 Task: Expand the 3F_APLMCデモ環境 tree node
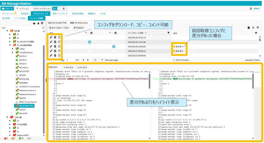coord(10,42)
